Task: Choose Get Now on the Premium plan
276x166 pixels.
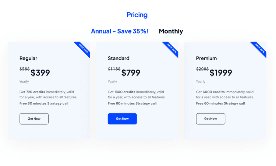Action: click(210, 119)
